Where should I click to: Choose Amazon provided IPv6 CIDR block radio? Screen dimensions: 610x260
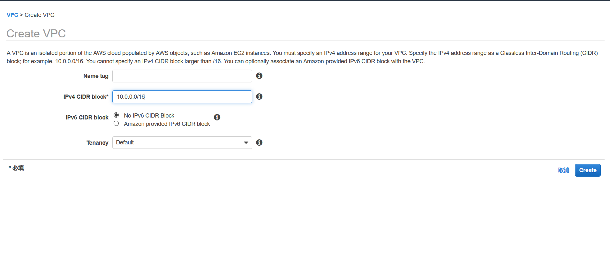[x=116, y=123]
